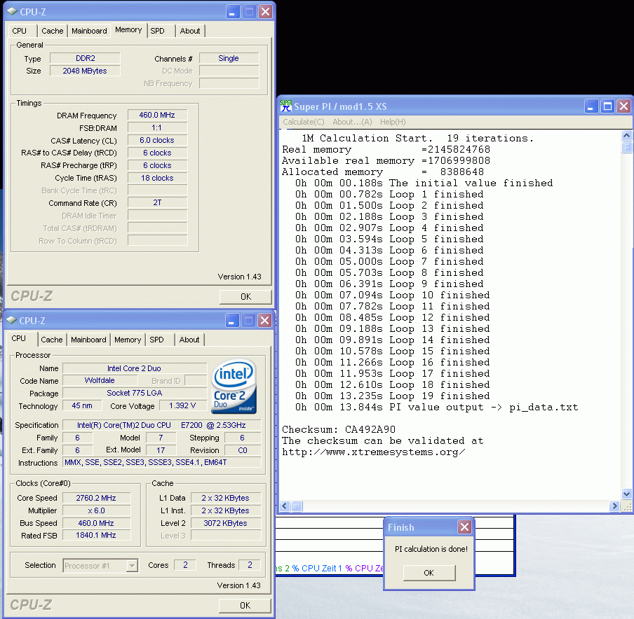Minimize the Super PI window
Screen dimensions: 634x619
(x=591, y=106)
